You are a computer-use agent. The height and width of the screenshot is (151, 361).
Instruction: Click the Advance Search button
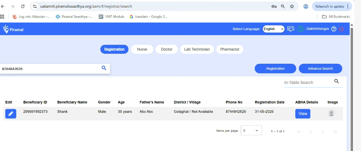pyautogui.click(x=320, y=68)
